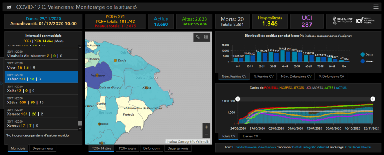Open the Núm. Positius CV tab
This screenshot has height=155, width=384.
(x=234, y=77)
